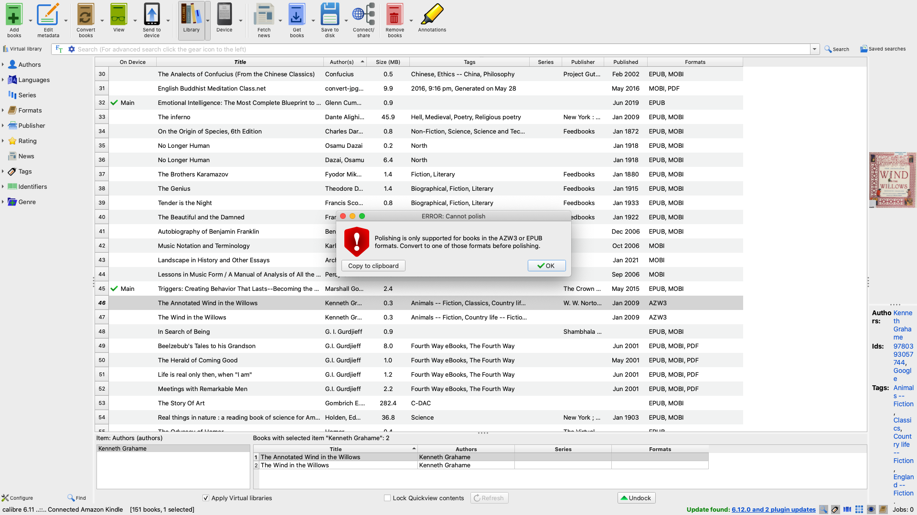Toggle cover grid view in status bar
Screen dimensions: 917x515
[x=859, y=510]
